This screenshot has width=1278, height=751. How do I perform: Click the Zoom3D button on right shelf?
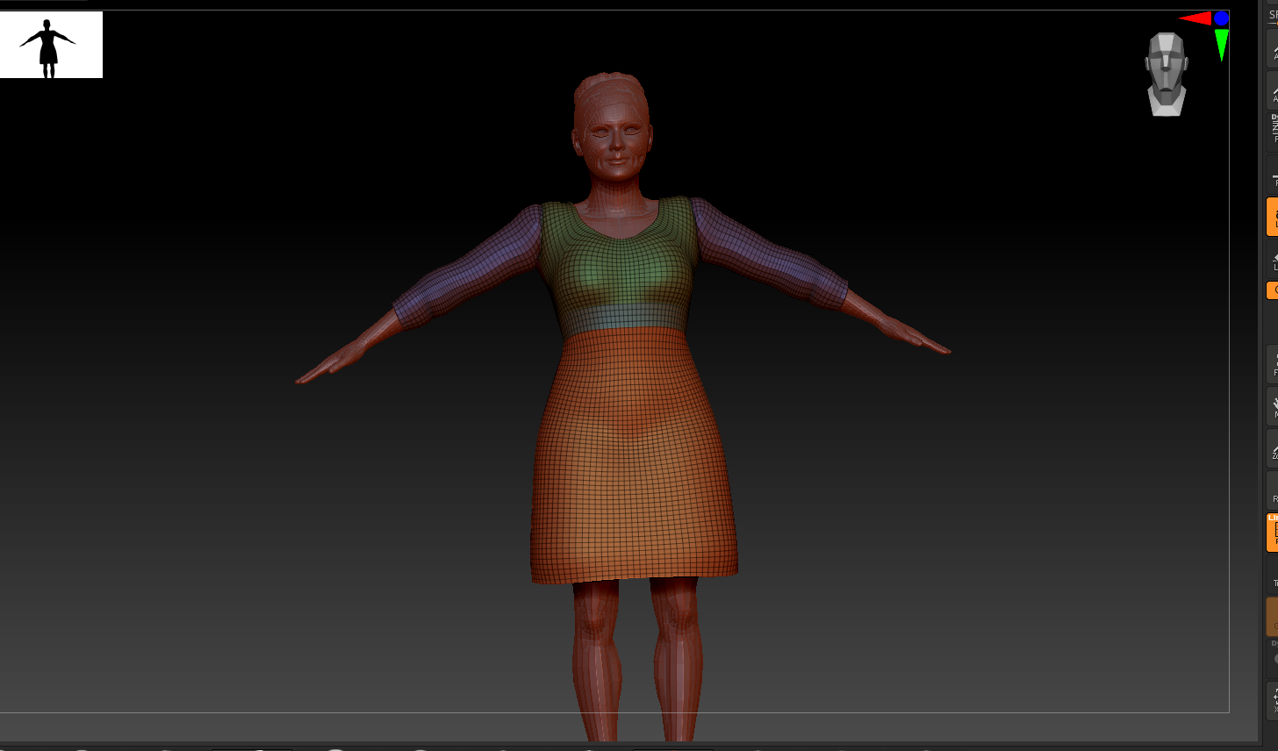coord(1273,448)
